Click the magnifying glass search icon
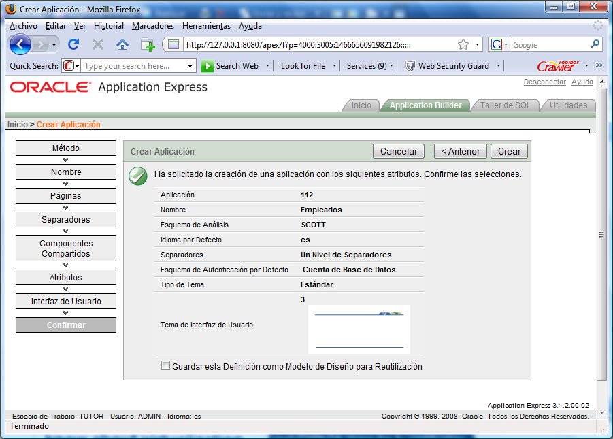Viewport: 613px width, 439px height. click(x=595, y=44)
